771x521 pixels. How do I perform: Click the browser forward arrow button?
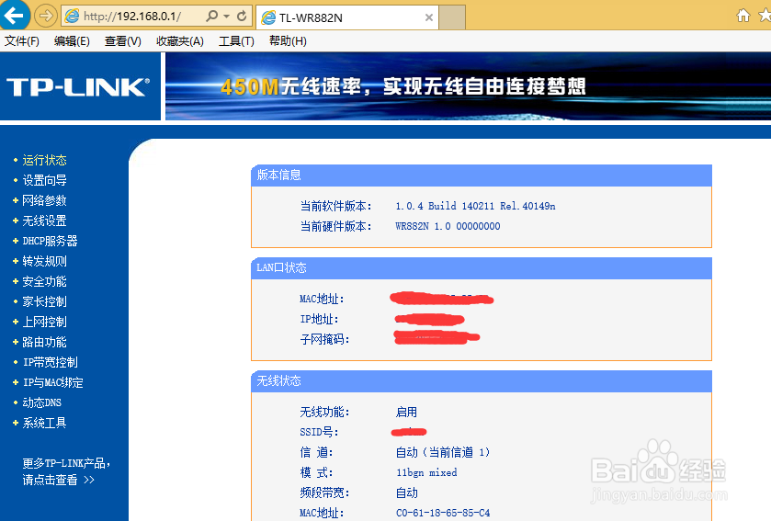coord(45,17)
